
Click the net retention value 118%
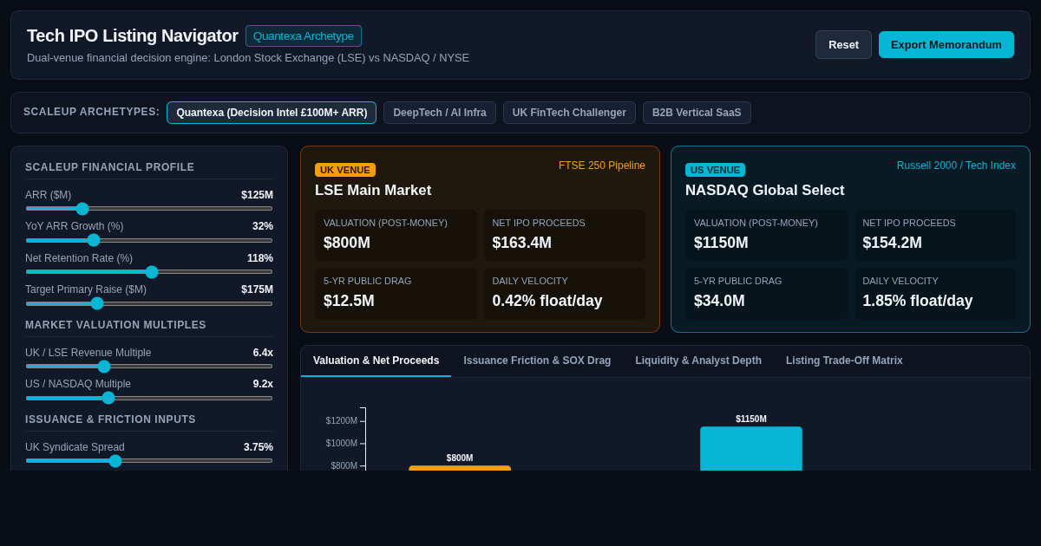pyautogui.click(x=260, y=258)
